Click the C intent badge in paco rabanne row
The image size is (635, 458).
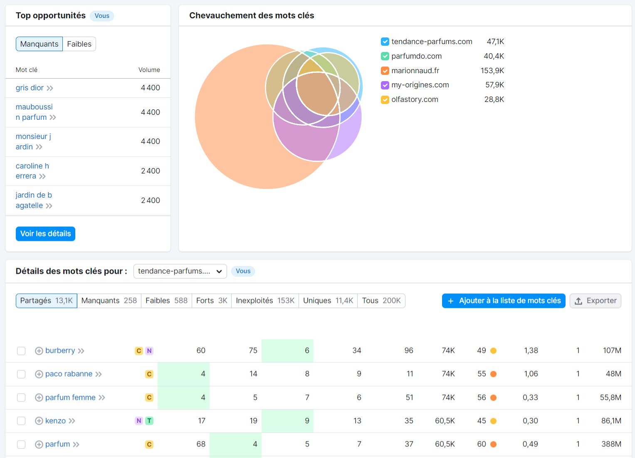[x=149, y=374]
